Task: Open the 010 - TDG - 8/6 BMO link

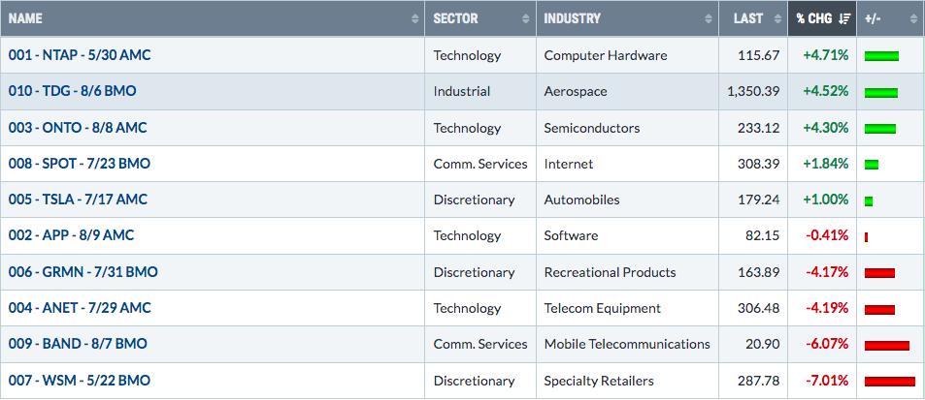Action: coord(72,91)
